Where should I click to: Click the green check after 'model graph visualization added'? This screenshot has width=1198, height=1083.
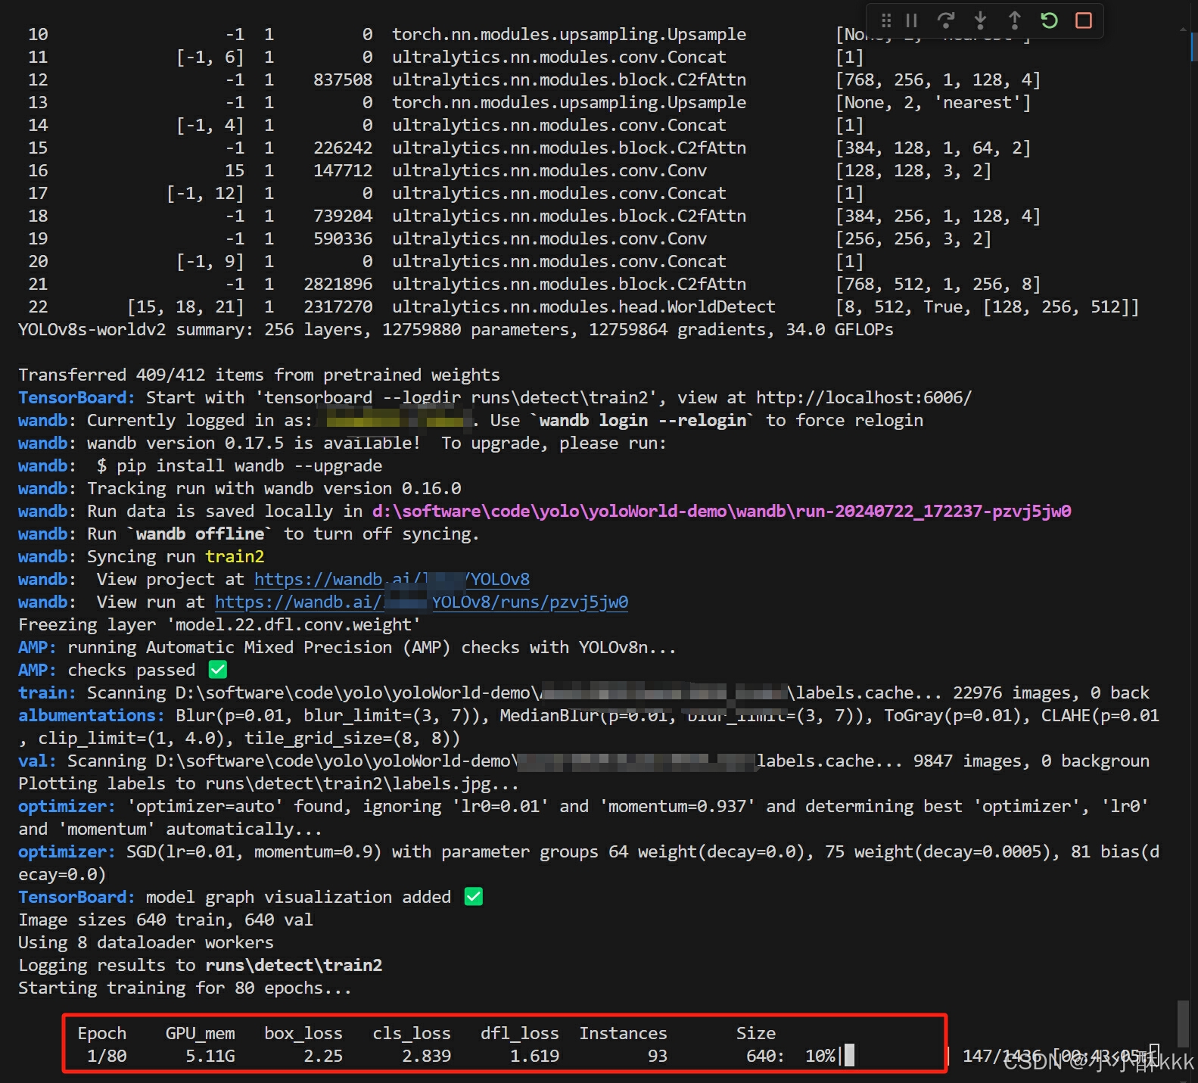[474, 897]
